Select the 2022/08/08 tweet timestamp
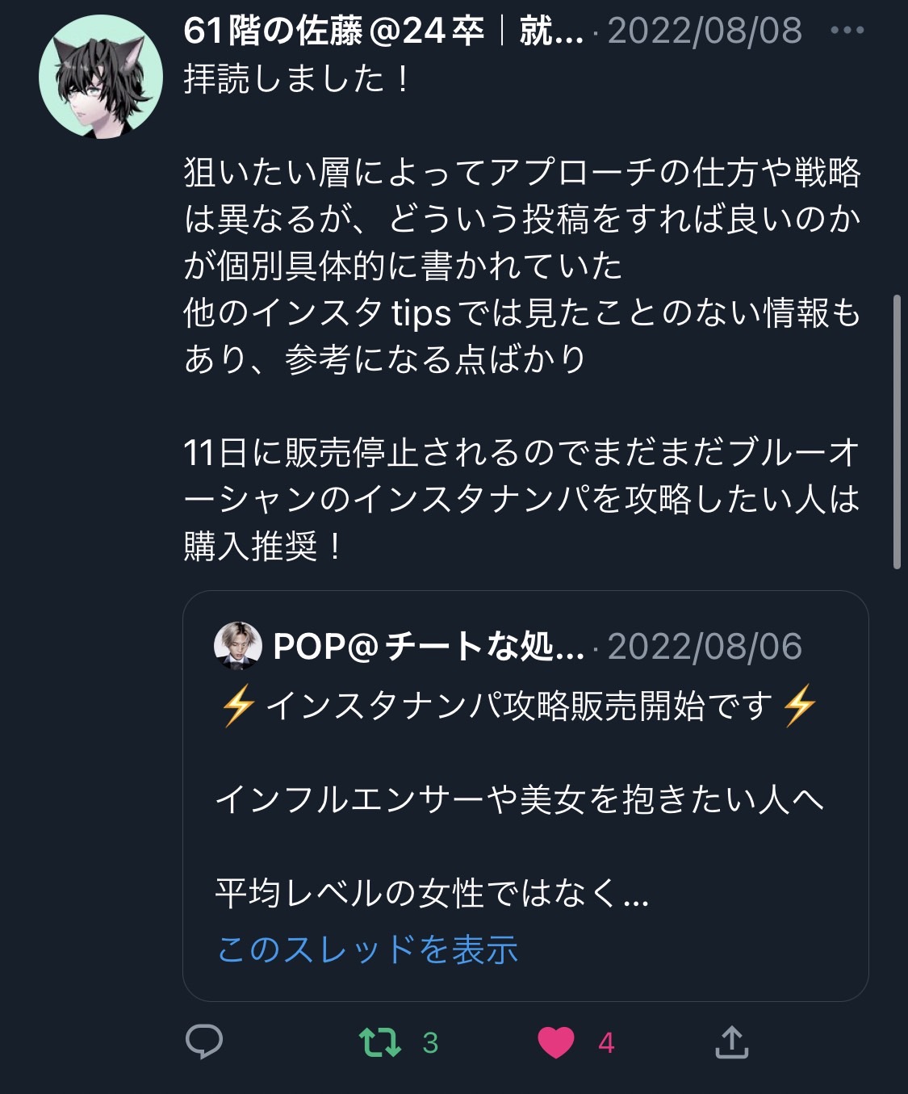Viewport: 908px width, 1094px height. click(705, 31)
